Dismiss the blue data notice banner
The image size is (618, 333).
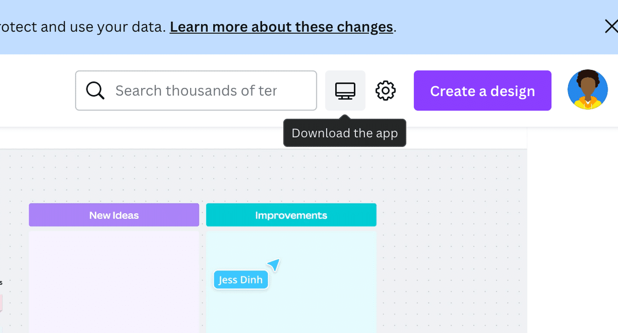pyautogui.click(x=611, y=27)
